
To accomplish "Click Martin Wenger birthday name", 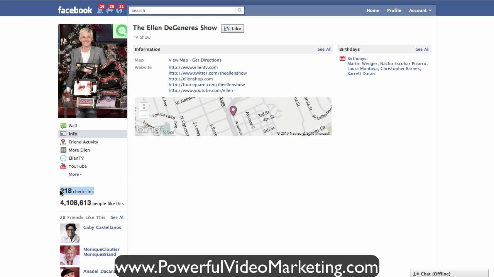I will pyautogui.click(x=362, y=63).
